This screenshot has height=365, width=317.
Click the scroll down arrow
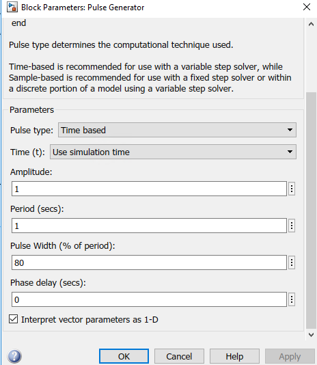(311, 335)
